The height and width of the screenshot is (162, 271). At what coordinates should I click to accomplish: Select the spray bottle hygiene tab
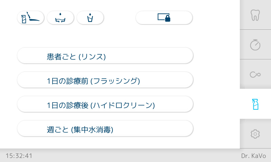point(255,104)
